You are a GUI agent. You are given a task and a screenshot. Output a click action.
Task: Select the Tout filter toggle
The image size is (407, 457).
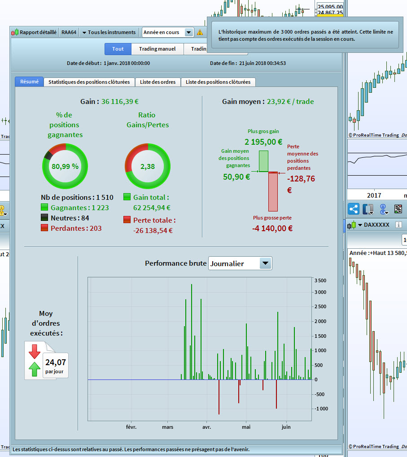(118, 49)
